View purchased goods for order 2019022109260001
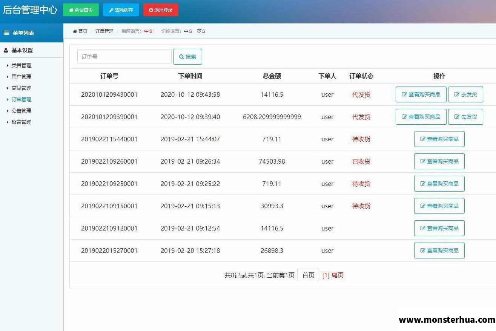This screenshot has width=496, height=331. [439, 161]
